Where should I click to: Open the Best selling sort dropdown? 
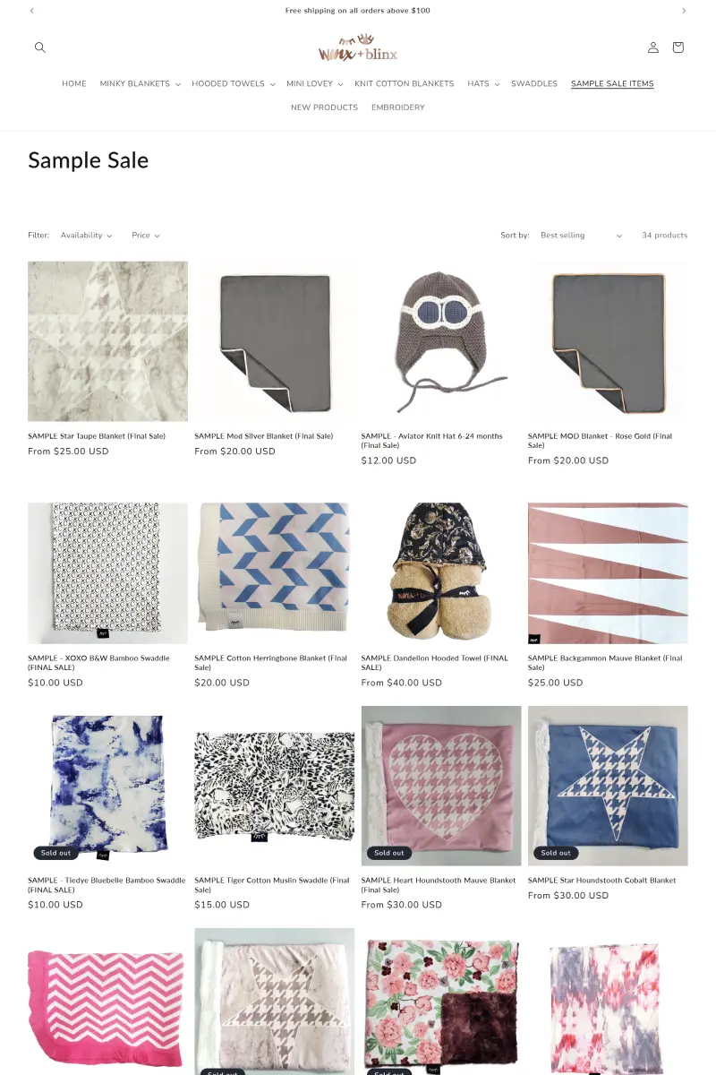coord(581,236)
